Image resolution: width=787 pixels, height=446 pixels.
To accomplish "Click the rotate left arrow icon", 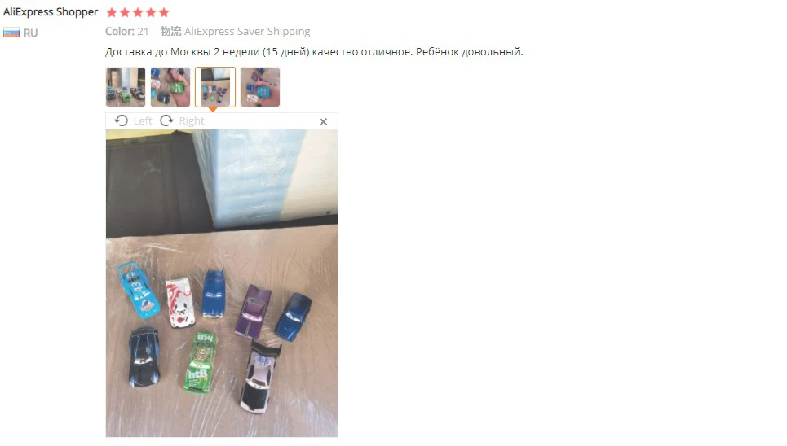I will [121, 120].
